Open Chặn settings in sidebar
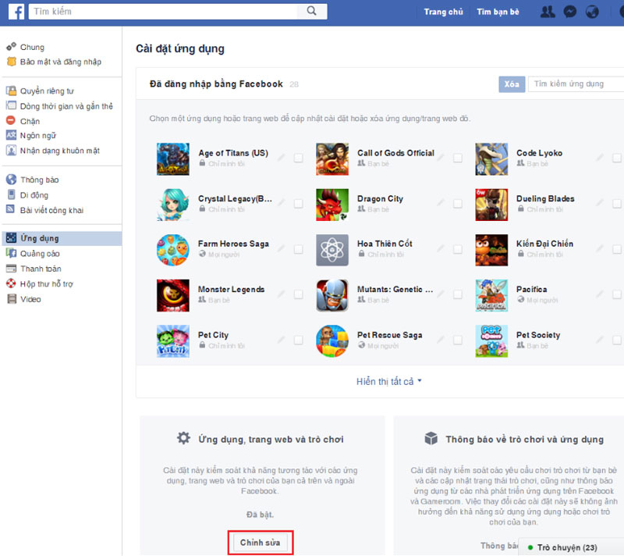Viewport: 624px width, 556px height. pos(30,121)
